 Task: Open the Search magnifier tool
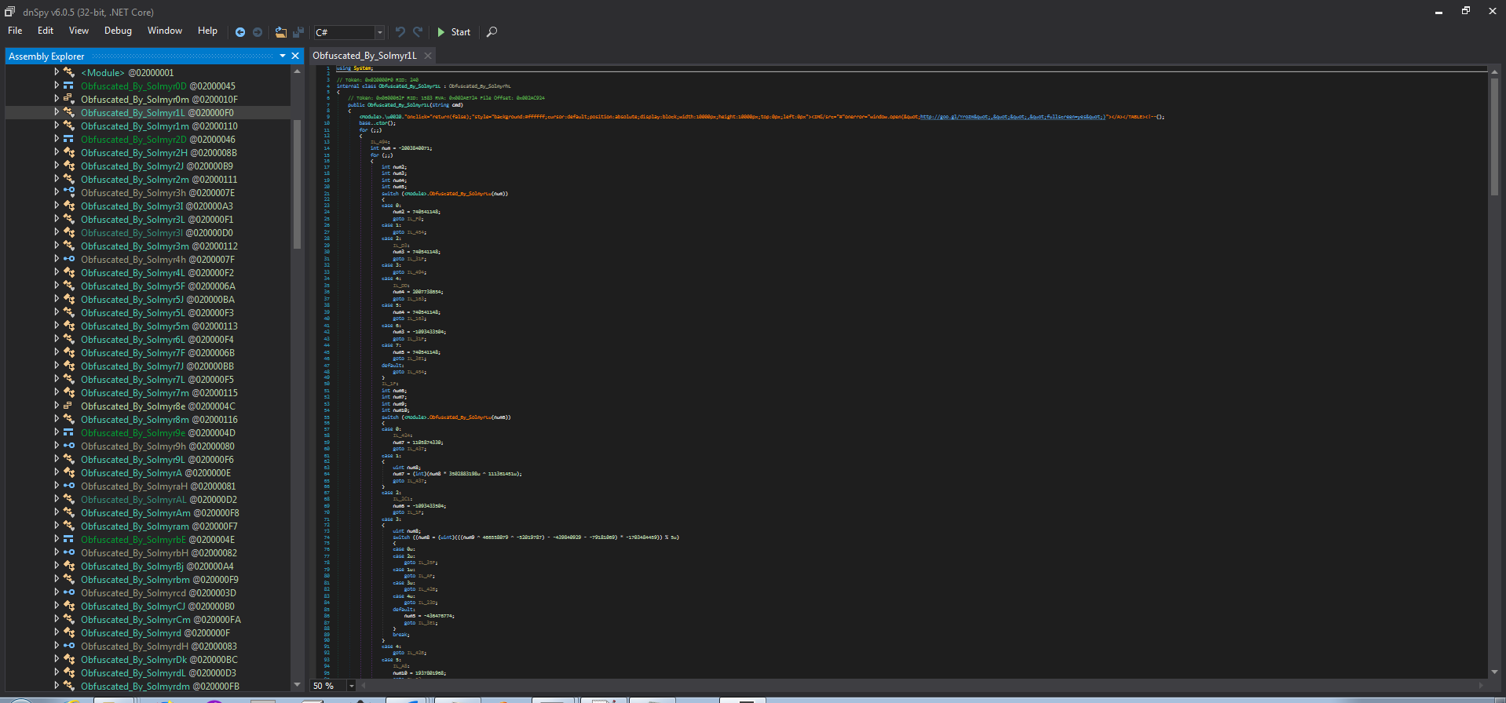pos(492,32)
